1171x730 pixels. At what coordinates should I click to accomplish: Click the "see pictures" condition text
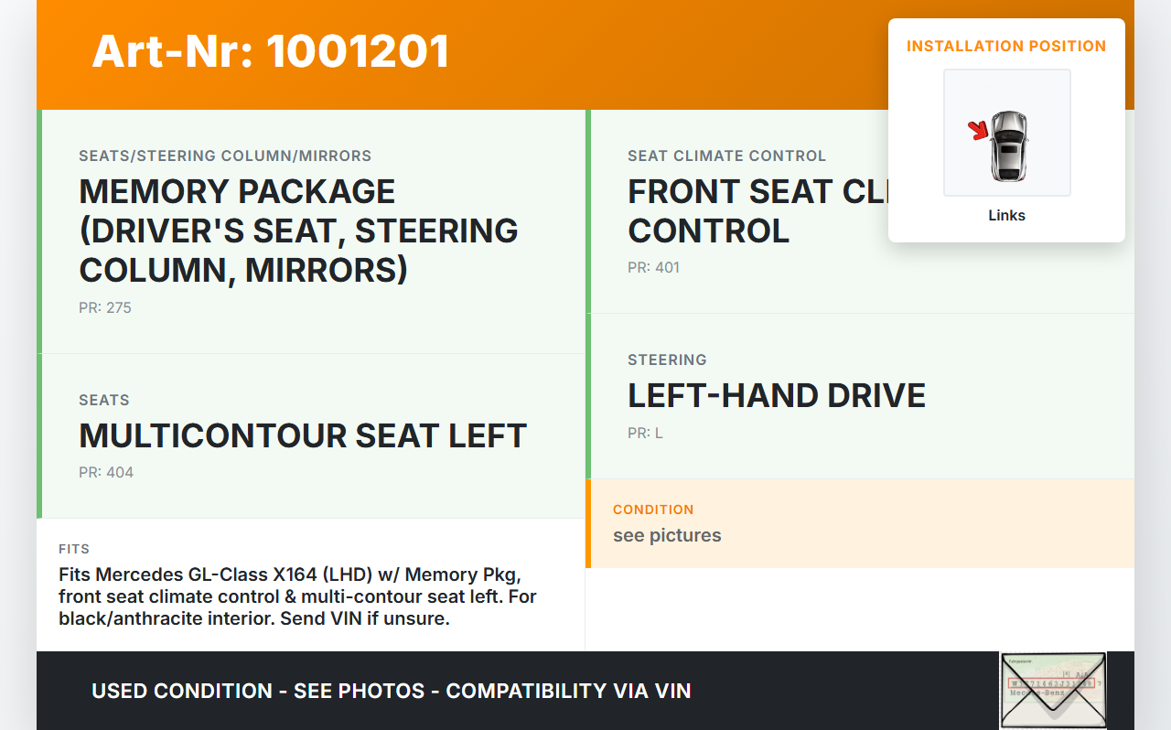[x=667, y=536]
